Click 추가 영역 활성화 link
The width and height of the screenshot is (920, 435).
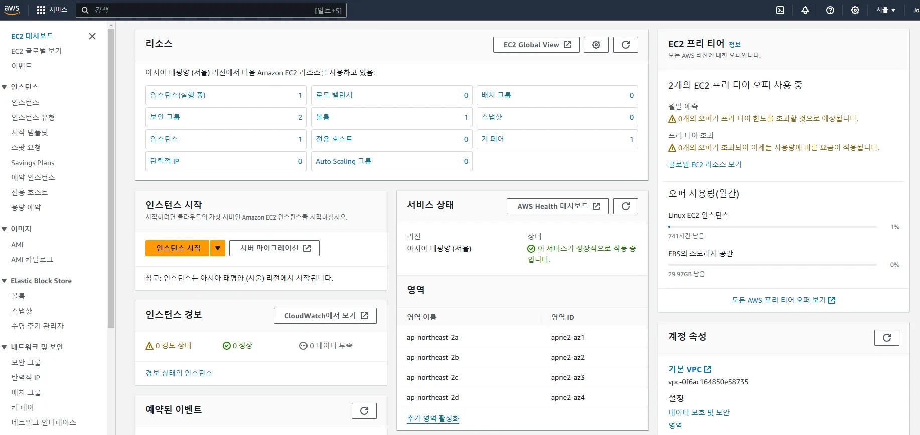click(433, 418)
